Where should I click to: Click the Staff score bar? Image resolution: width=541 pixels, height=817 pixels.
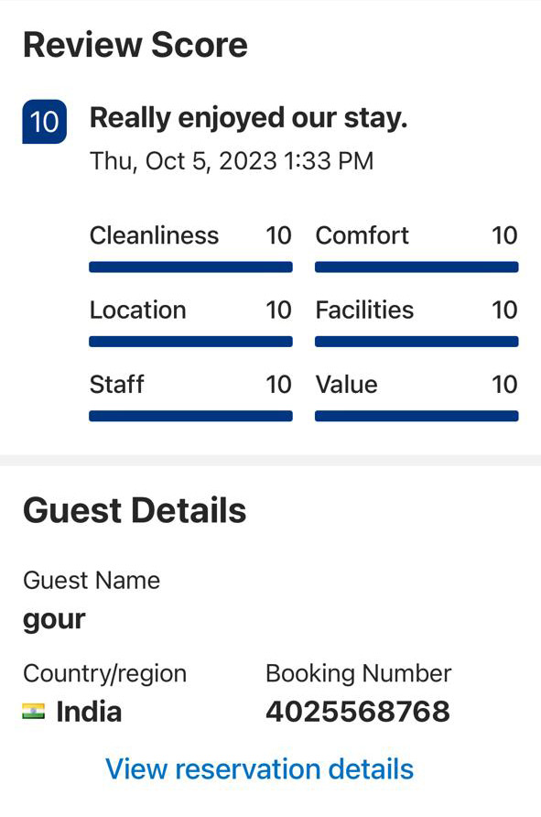[x=190, y=416]
